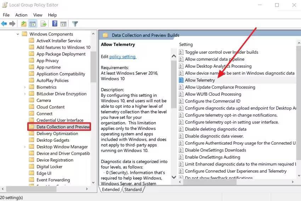The width and height of the screenshot is (301, 201).
Task: Click the Forward arrow toolbar icon
Action: pos(12,24)
